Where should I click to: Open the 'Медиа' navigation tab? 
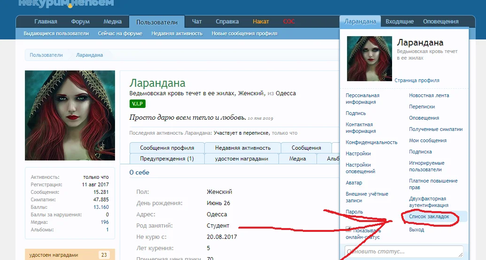click(x=113, y=22)
